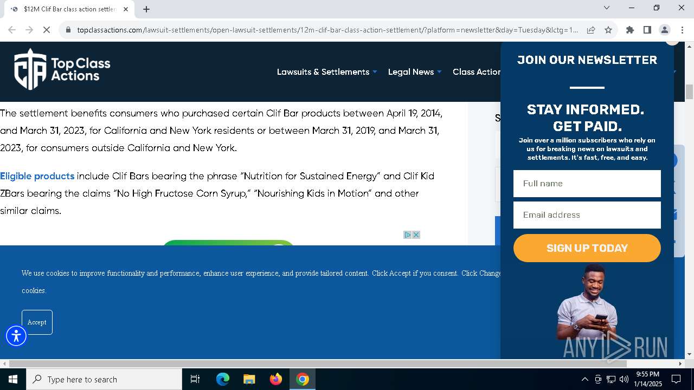The height and width of the screenshot is (390, 694).
Task: Open volume control in system tray
Action: (624, 379)
